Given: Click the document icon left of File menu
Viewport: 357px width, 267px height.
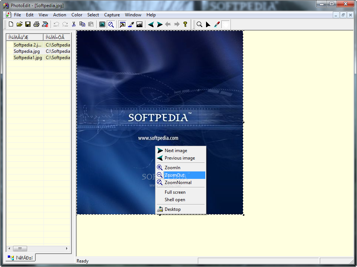Looking at the screenshot, I should pyautogui.click(x=9, y=15).
